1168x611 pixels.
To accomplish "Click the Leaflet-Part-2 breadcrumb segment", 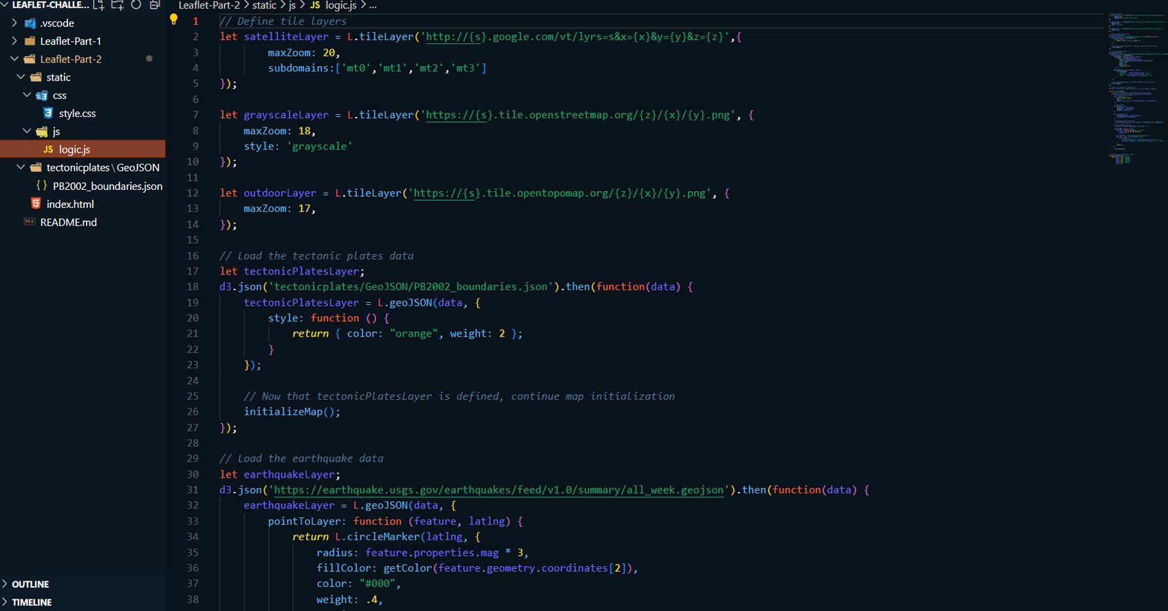I will tap(209, 6).
